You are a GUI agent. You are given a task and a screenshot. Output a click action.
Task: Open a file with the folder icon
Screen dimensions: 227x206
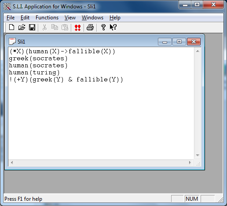tap(22, 27)
